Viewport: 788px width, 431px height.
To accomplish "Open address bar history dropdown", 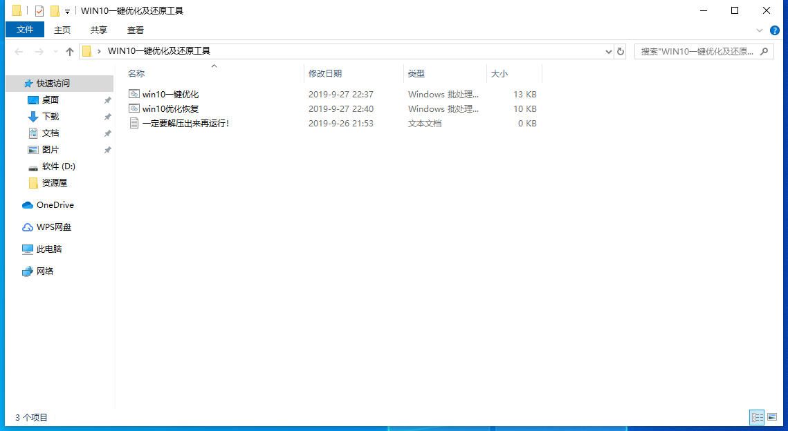I will (x=608, y=52).
